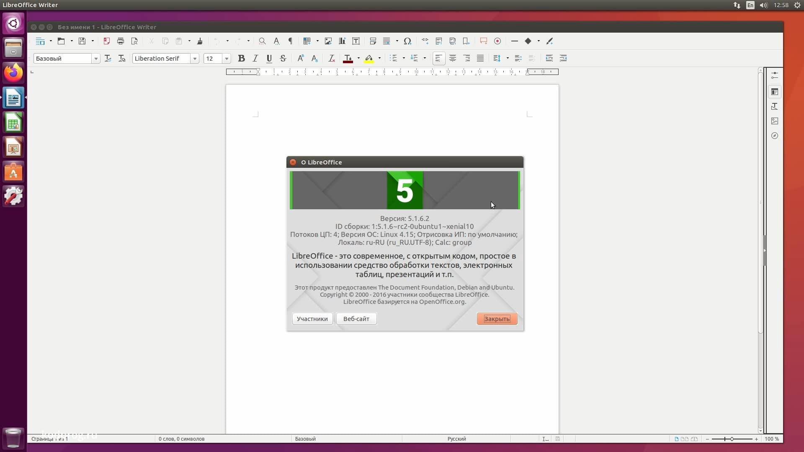Enable align right paragraph
The height and width of the screenshot is (452, 804).
(466, 59)
